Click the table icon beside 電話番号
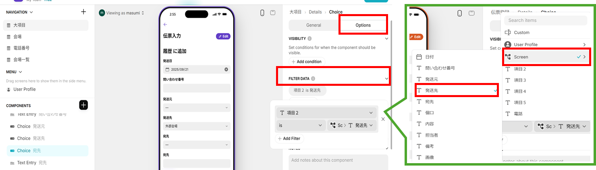 tap(9, 48)
